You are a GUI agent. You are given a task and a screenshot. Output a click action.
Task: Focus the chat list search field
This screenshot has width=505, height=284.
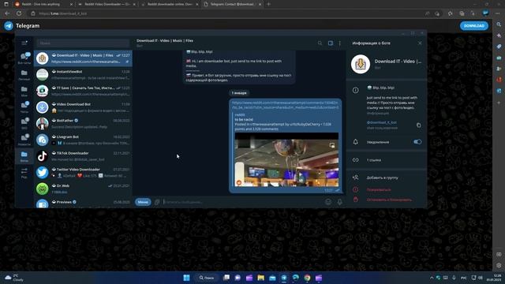point(83,43)
